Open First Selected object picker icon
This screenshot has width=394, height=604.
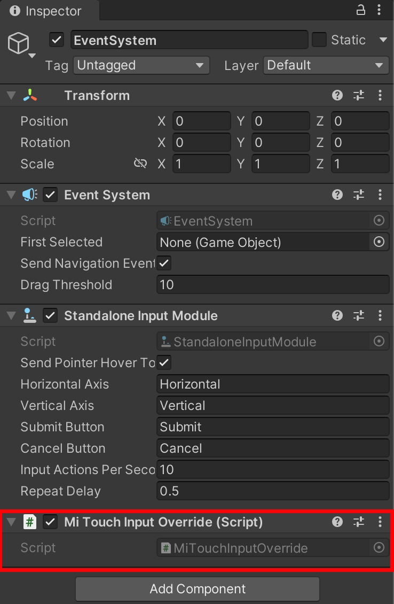click(379, 242)
